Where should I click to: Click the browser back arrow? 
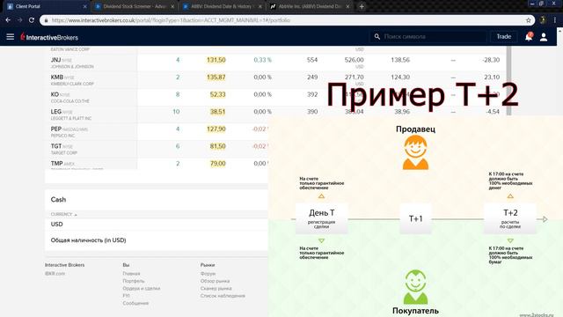tap(8, 20)
